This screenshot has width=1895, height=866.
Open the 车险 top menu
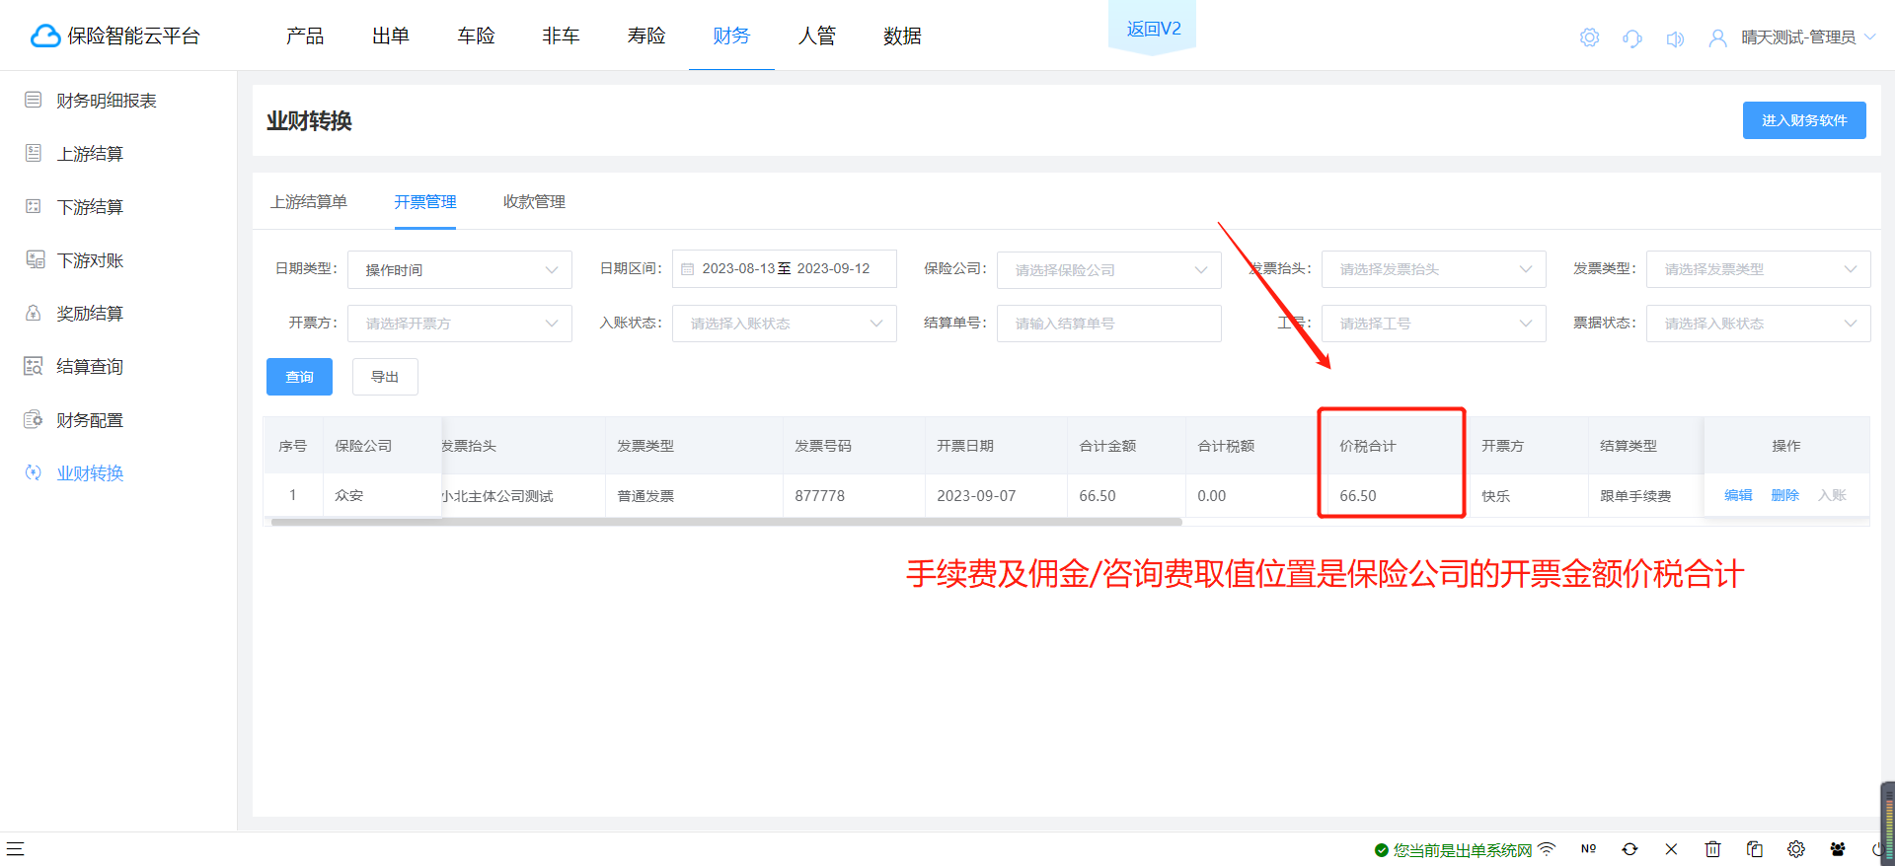(x=476, y=36)
